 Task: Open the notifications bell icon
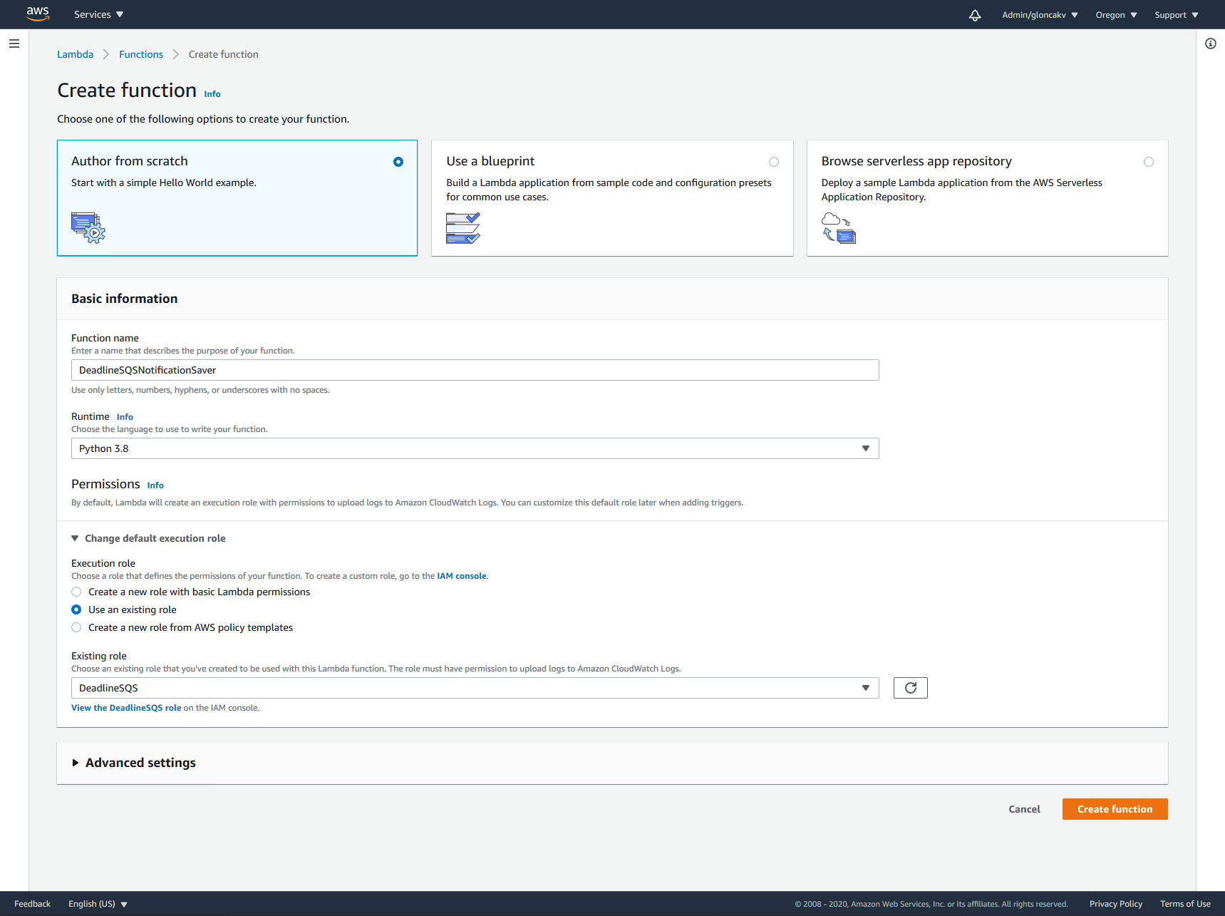(975, 15)
